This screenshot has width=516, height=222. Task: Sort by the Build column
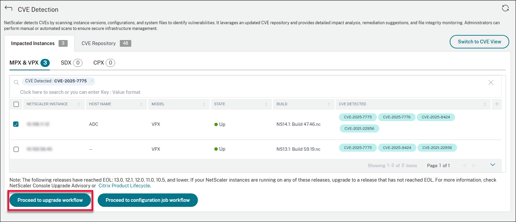click(x=328, y=104)
